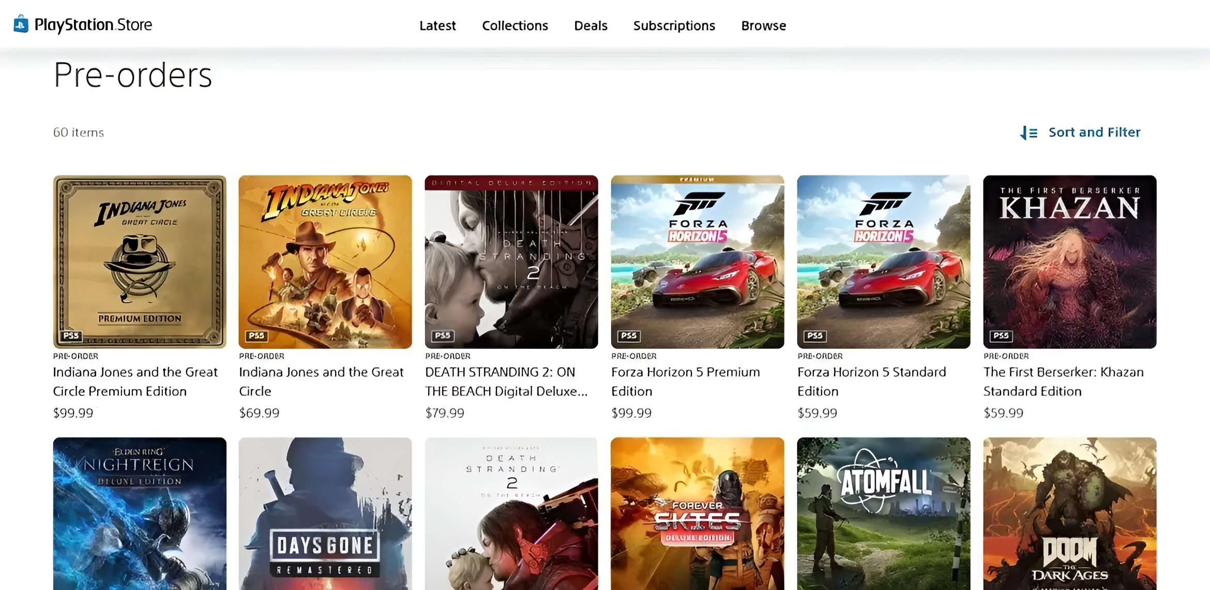The image size is (1210, 590).
Task: Open Forza Horizon 5 Standard Edition title
Action: coord(872,381)
